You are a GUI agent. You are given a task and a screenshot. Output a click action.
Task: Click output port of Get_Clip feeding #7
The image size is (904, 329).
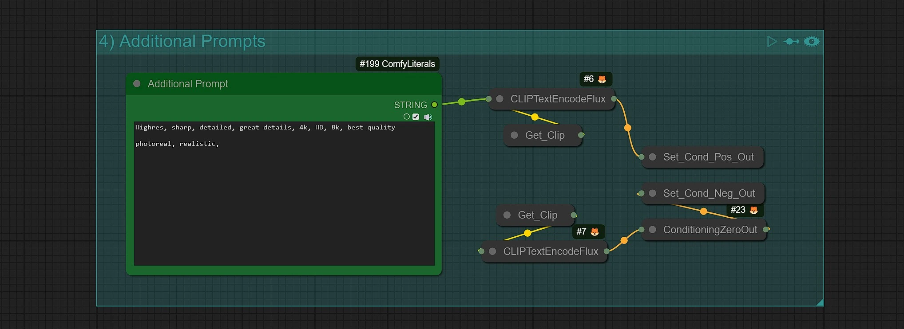tap(573, 215)
